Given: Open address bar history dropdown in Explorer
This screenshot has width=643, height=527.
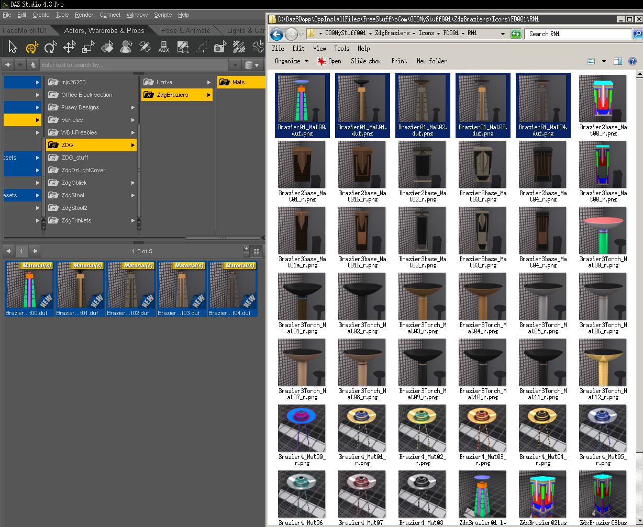Looking at the screenshot, I should coord(503,34).
